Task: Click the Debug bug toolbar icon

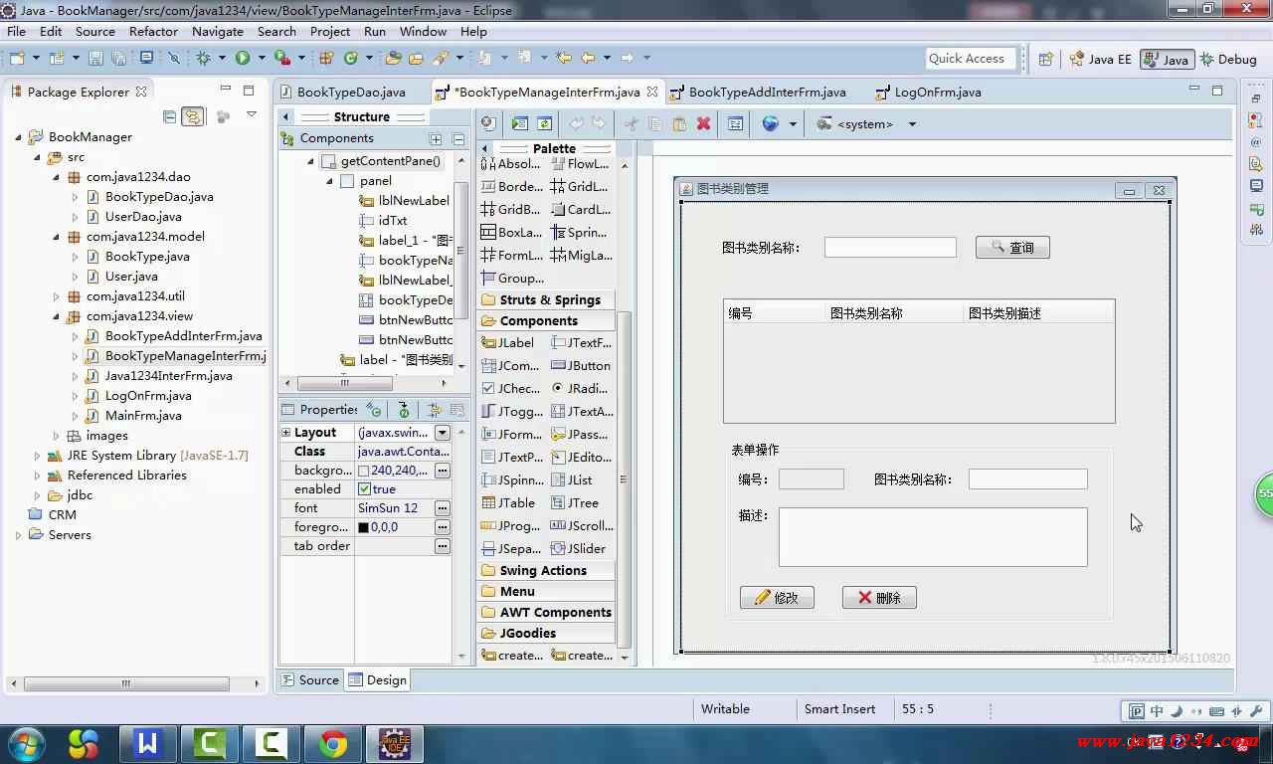Action: click(203, 59)
